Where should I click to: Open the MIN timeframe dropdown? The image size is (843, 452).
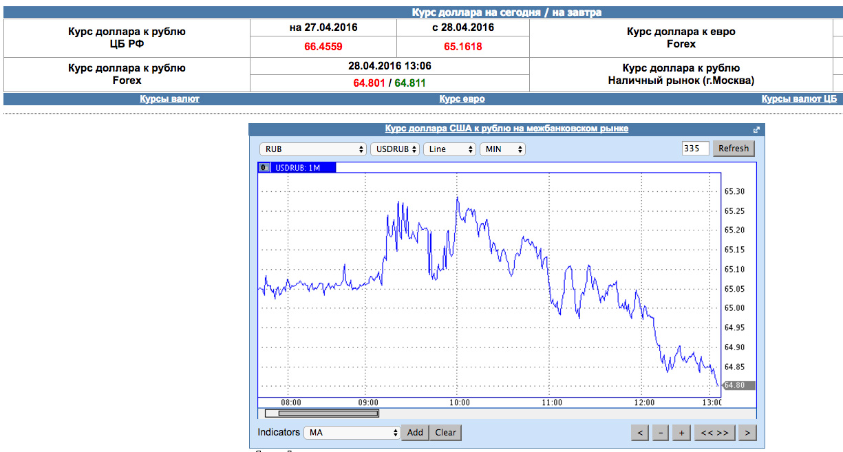(502, 149)
